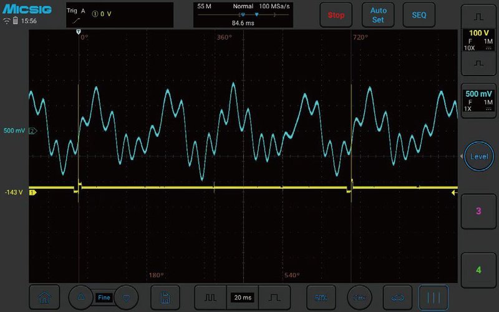The image size is (499, 312).
Task: Select the trigger position marker at 0°
Action: click(x=79, y=32)
